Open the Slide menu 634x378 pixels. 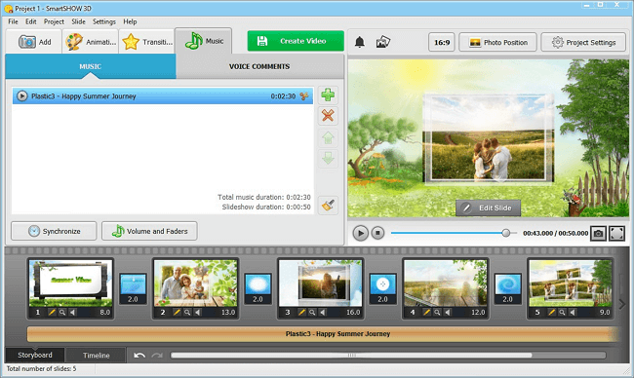78,21
